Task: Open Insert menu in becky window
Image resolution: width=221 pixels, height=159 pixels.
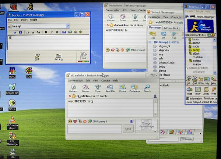Action: point(24,20)
